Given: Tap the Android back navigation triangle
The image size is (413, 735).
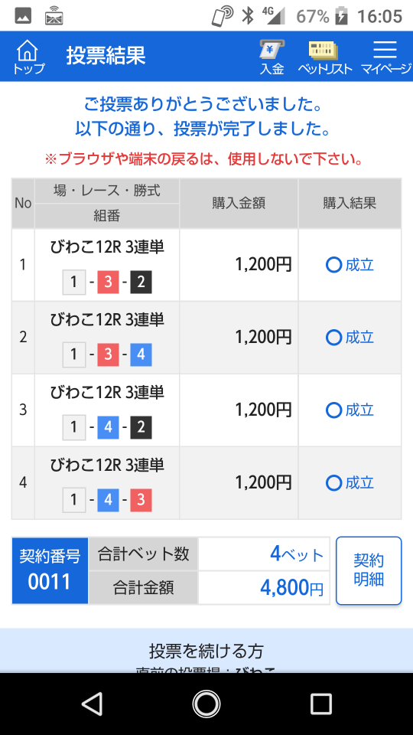Looking at the screenshot, I should 93,704.
